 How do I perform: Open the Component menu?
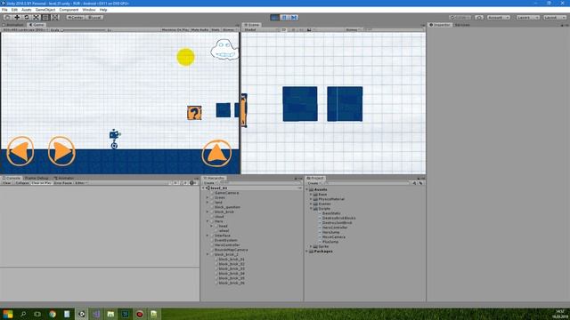click(x=69, y=10)
